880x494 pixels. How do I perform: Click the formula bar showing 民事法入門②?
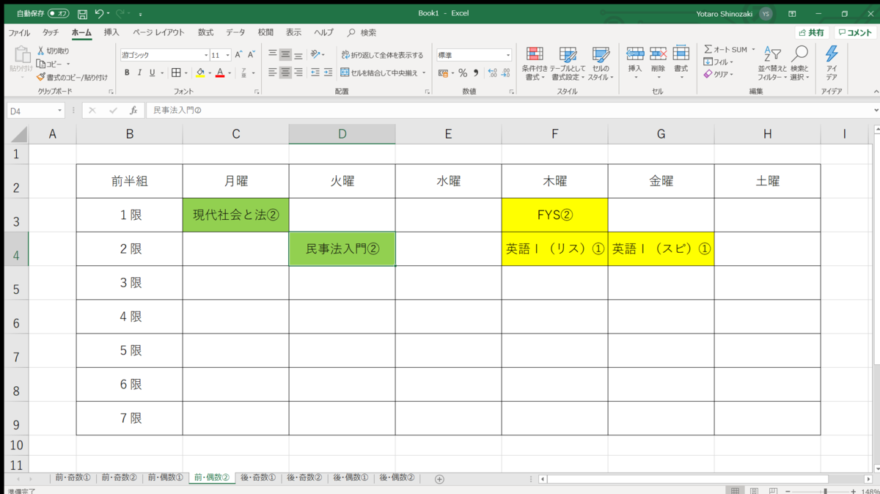pyautogui.click(x=509, y=111)
